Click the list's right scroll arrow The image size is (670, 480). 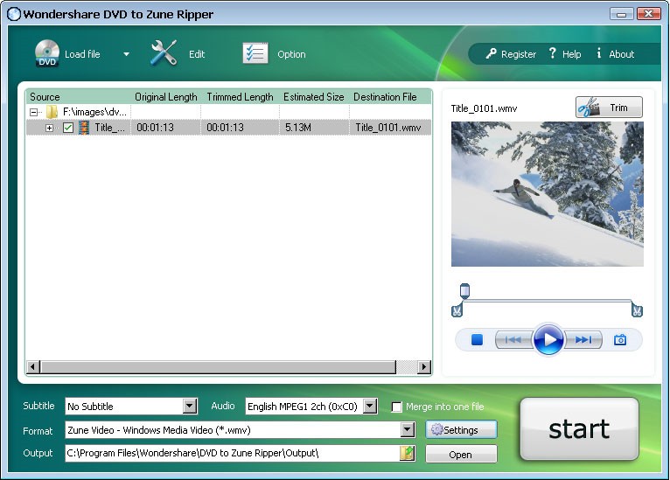pyautogui.click(x=423, y=367)
